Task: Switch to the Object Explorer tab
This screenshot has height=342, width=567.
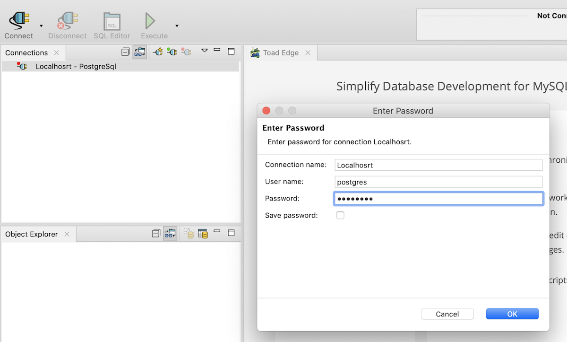Action: [x=31, y=234]
